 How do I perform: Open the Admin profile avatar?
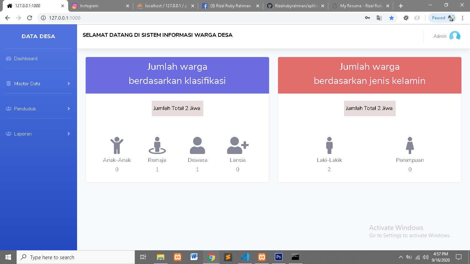point(455,36)
